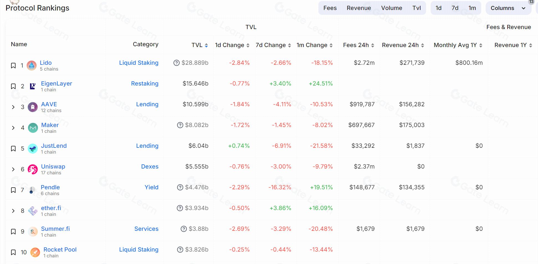Select the 7d timeframe tab
This screenshot has width=538, height=264.
click(455, 8)
